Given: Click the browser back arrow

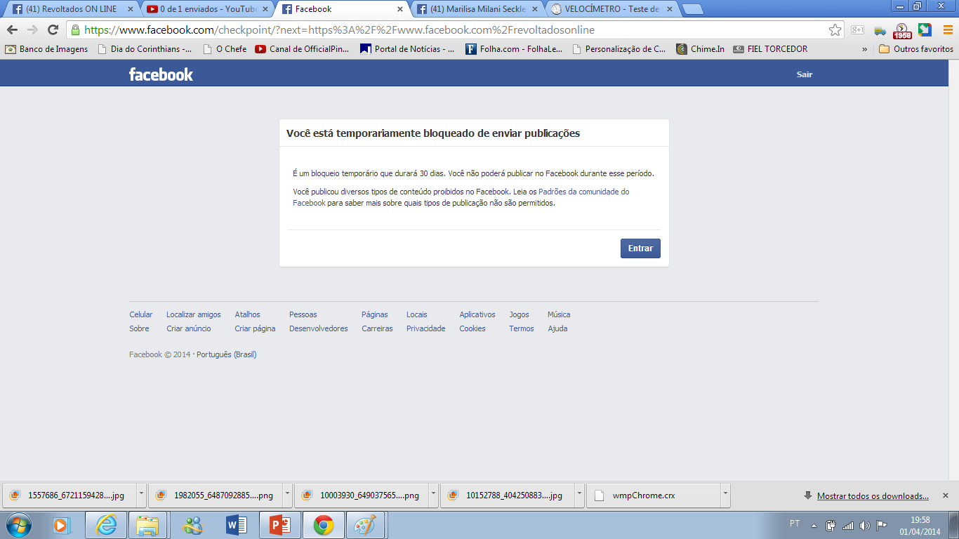Looking at the screenshot, I should click(12, 30).
